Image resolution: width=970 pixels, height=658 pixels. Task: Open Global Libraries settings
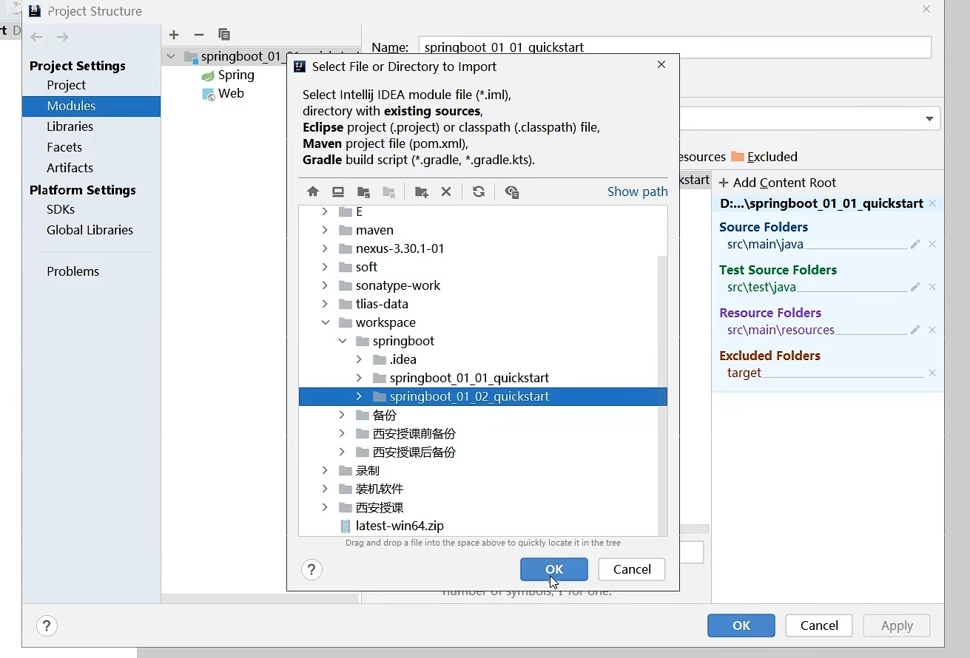click(x=91, y=230)
